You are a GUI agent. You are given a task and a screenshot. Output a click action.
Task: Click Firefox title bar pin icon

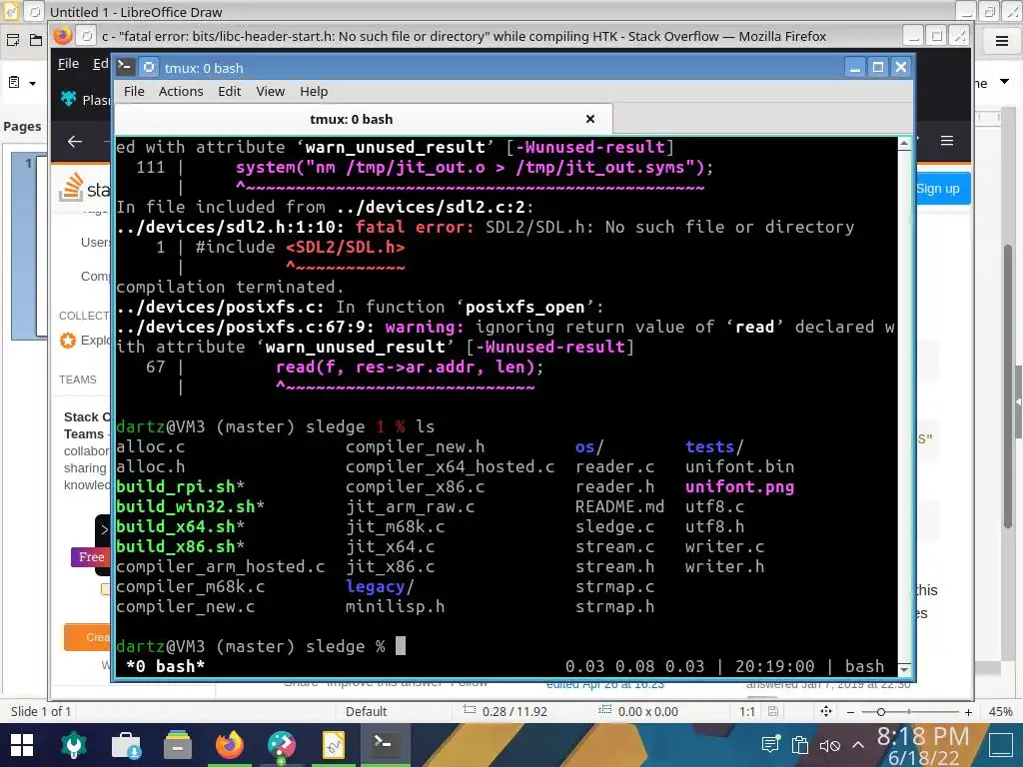[86, 36]
